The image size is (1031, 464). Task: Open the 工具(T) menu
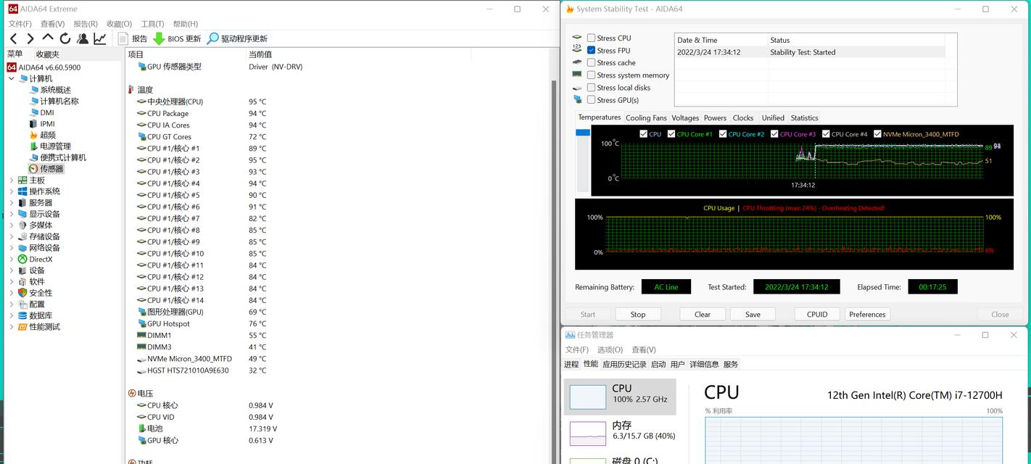pyautogui.click(x=152, y=24)
